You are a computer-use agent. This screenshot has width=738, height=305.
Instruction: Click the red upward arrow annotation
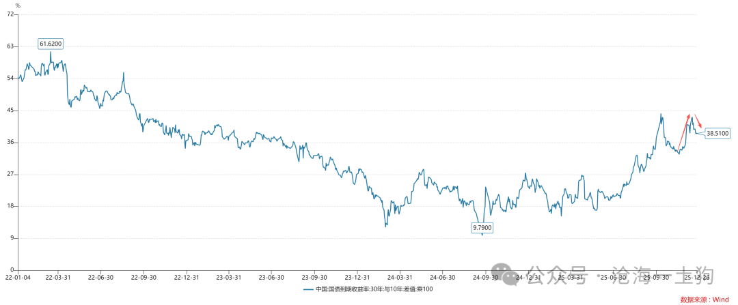pos(683,130)
